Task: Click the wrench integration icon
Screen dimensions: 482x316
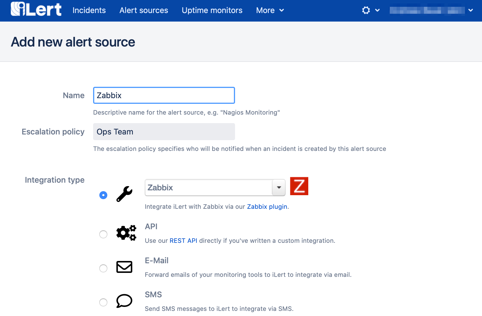Action: [x=124, y=194]
